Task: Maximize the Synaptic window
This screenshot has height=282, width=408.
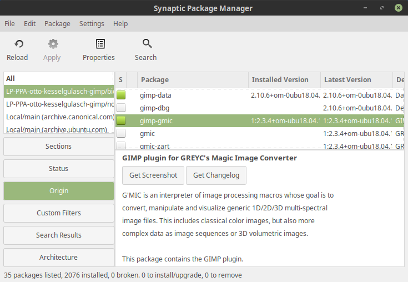Action: coord(382,8)
